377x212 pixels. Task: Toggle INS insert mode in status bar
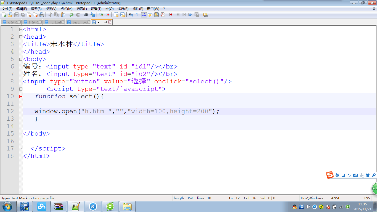[x=367, y=198]
